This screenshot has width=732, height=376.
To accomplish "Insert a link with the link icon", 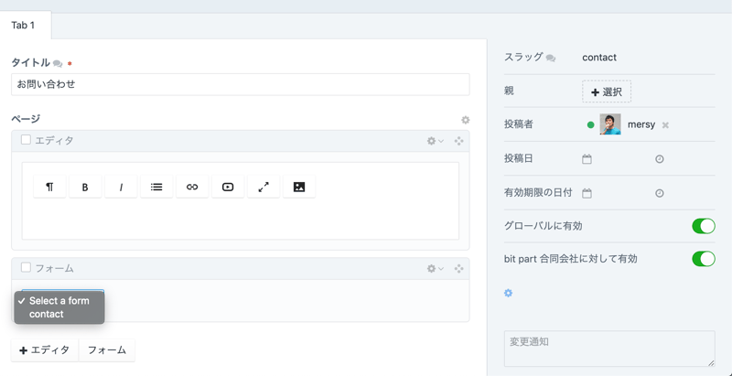I will (x=192, y=187).
